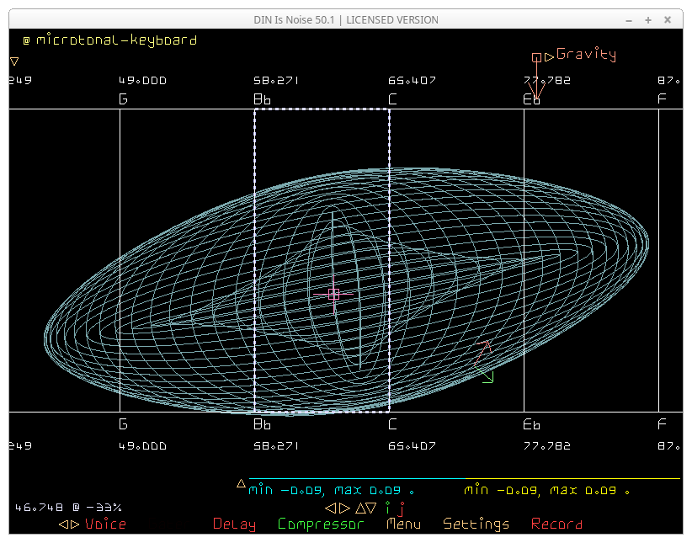Image resolution: width=692 pixels, height=543 pixels.
Task: Toggle the Delay effect
Action: [234, 524]
